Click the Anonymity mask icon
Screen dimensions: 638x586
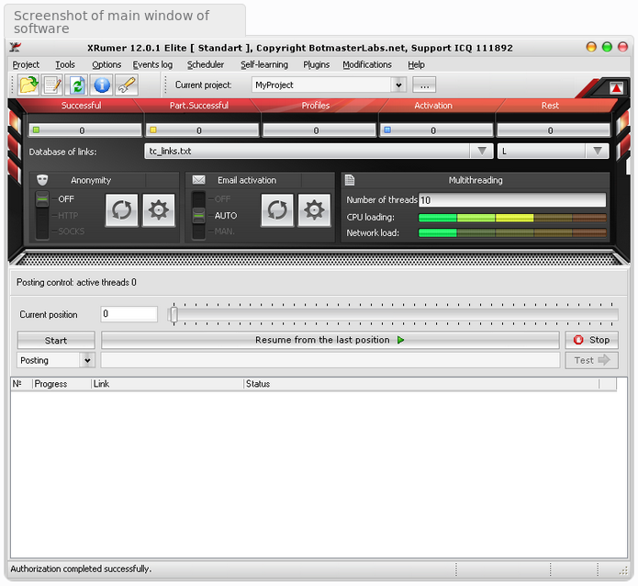(x=42, y=180)
